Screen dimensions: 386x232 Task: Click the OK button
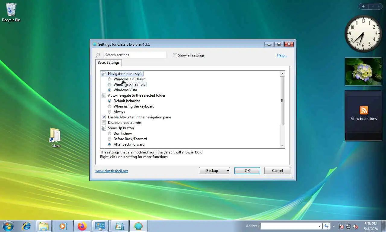pos(247,171)
